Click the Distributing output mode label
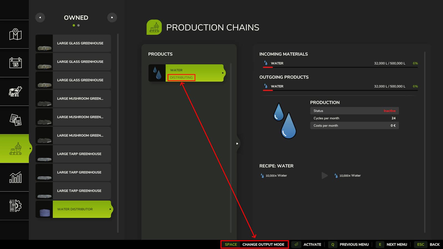The width and height of the screenshot is (443, 249). [x=181, y=77]
